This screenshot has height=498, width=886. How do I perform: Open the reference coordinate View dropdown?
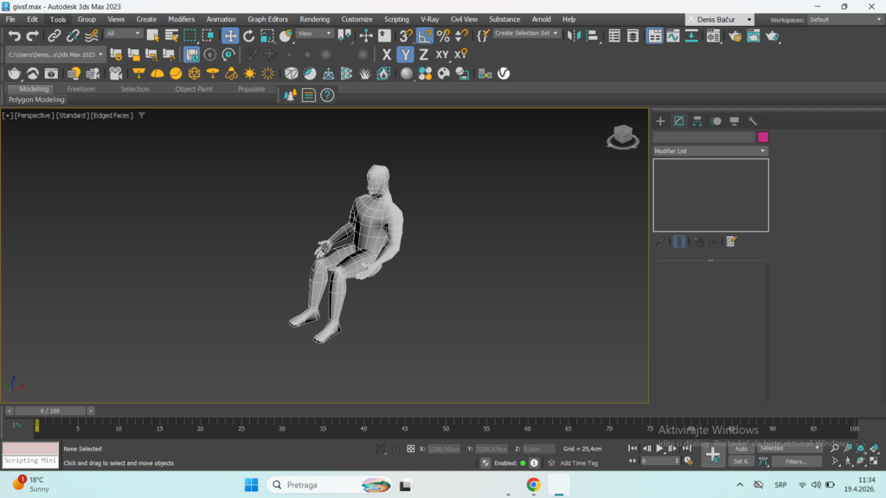(x=314, y=34)
